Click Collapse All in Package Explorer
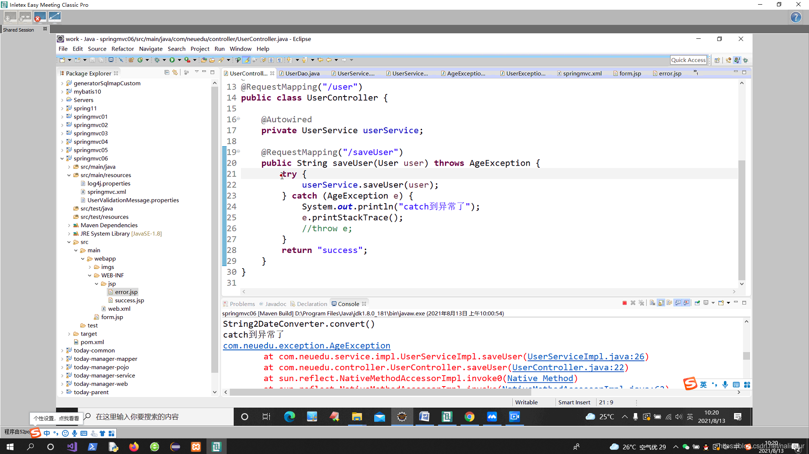Viewport: 809px width, 454px height. pyautogui.click(x=167, y=73)
